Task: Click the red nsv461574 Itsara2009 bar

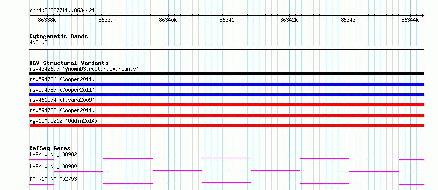Action: coord(226,105)
